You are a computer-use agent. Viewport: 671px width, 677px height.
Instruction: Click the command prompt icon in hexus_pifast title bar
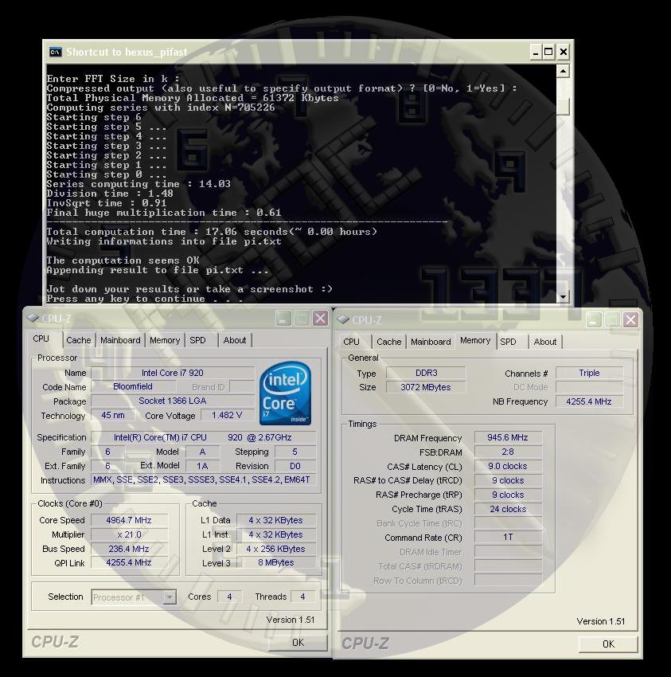tap(55, 52)
